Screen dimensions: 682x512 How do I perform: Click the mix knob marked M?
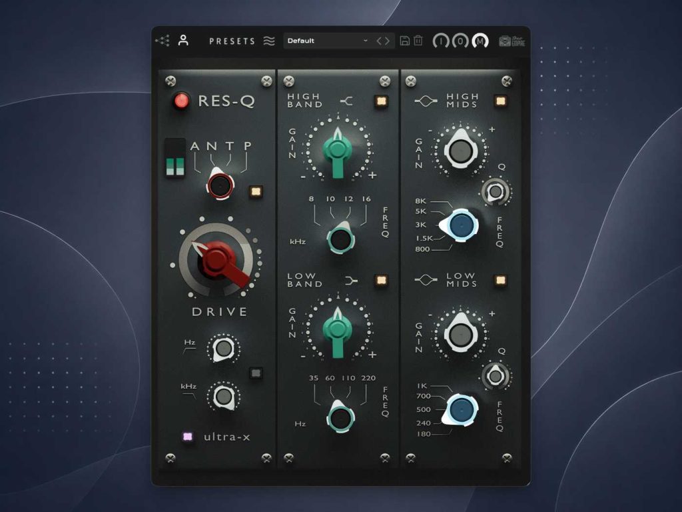click(480, 41)
